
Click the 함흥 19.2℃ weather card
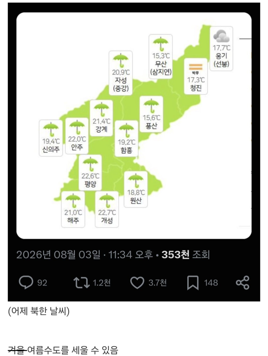click(x=126, y=139)
